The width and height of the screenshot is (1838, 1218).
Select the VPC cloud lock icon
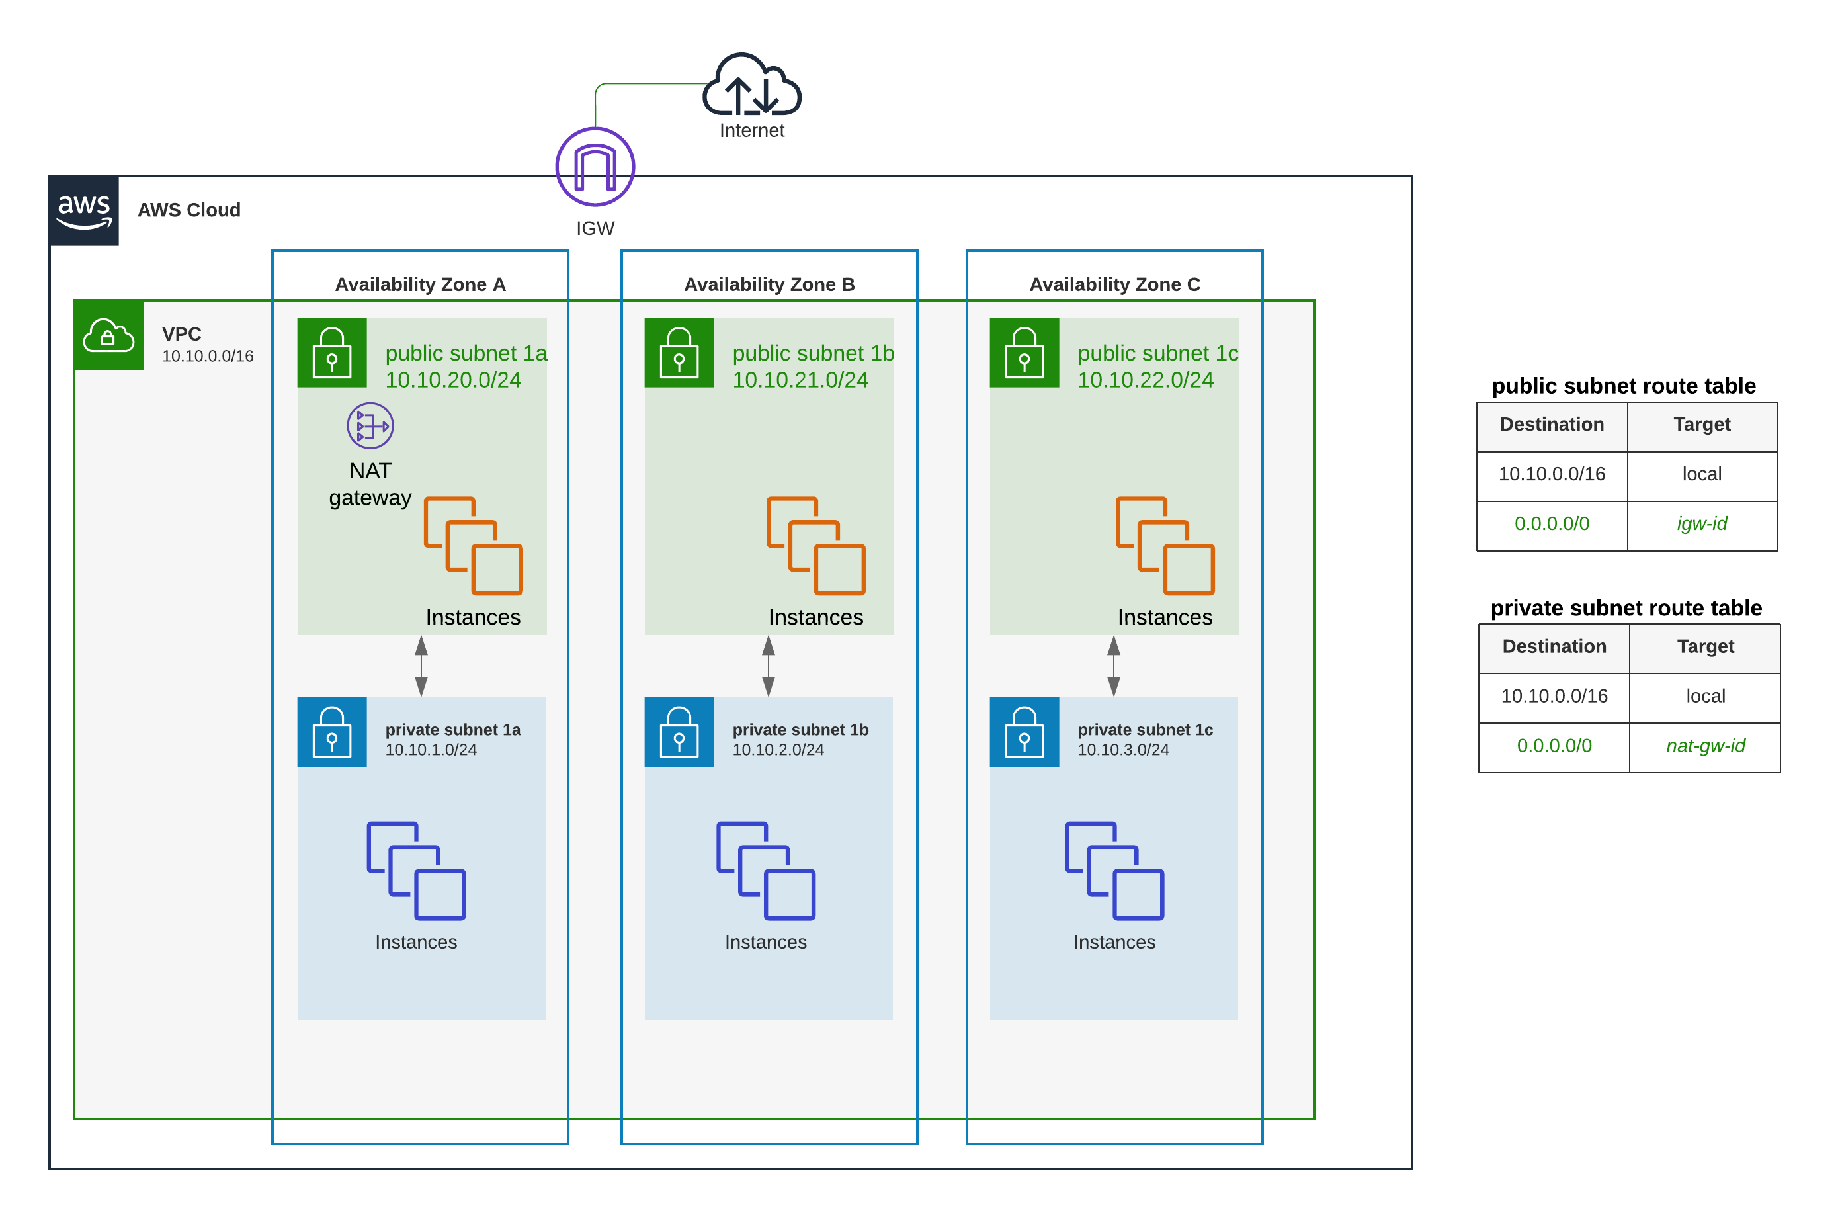coord(108,335)
